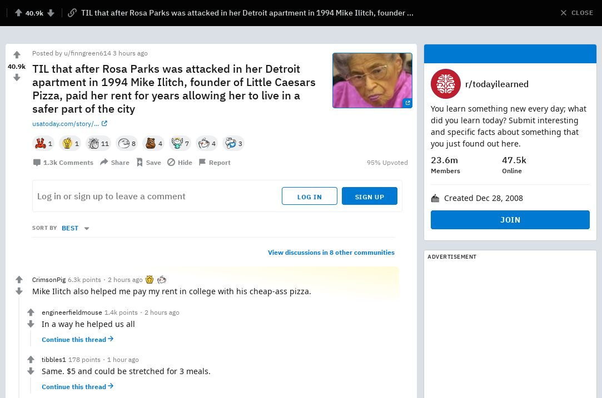Upvote CrimsonPig's comment

(19, 280)
